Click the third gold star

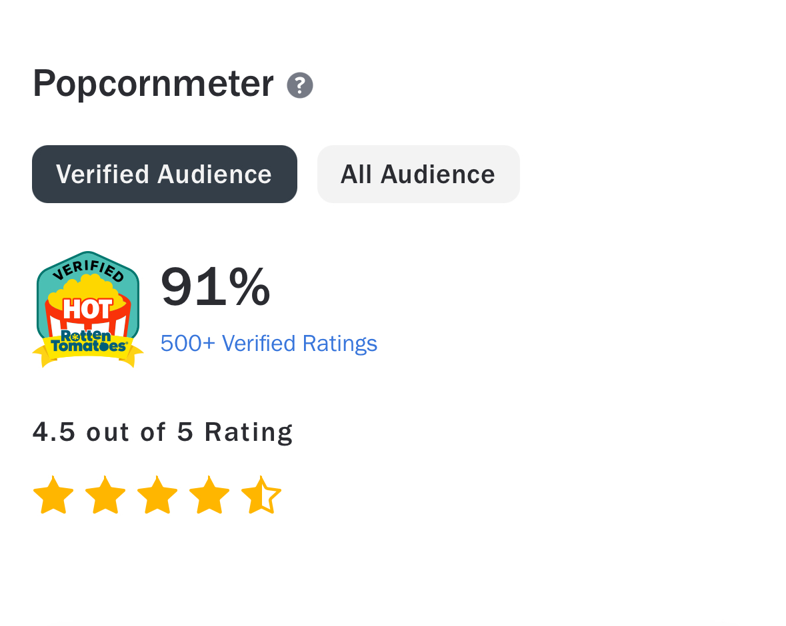tap(157, 495)
